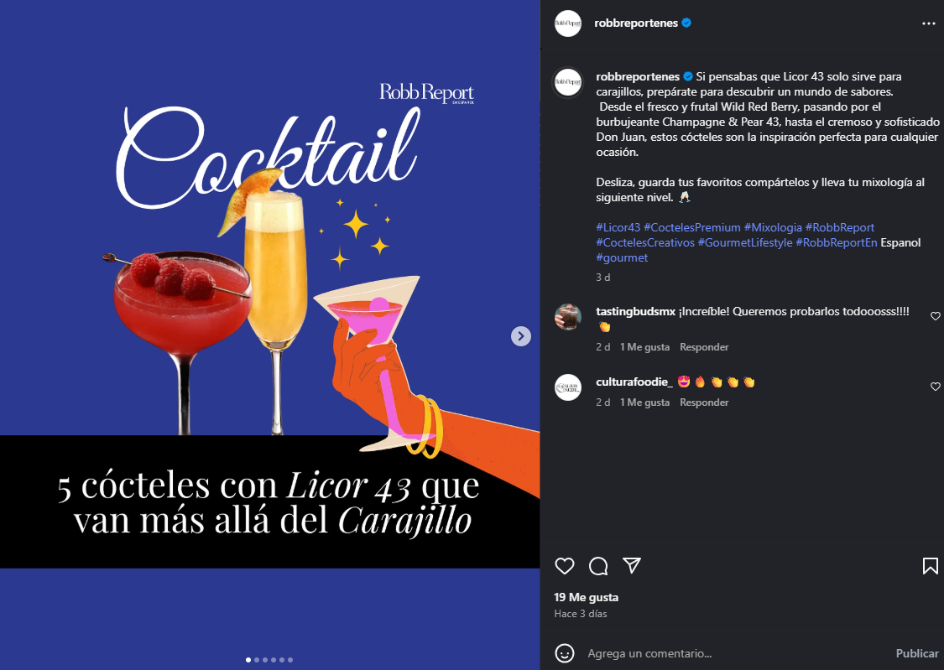Screen dimensions: 944x670
Task: Like the post with the heart icon
Action: (x=564, y=566)
